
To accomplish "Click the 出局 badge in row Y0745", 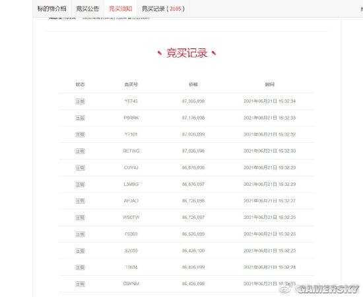I will pos(80,101).
